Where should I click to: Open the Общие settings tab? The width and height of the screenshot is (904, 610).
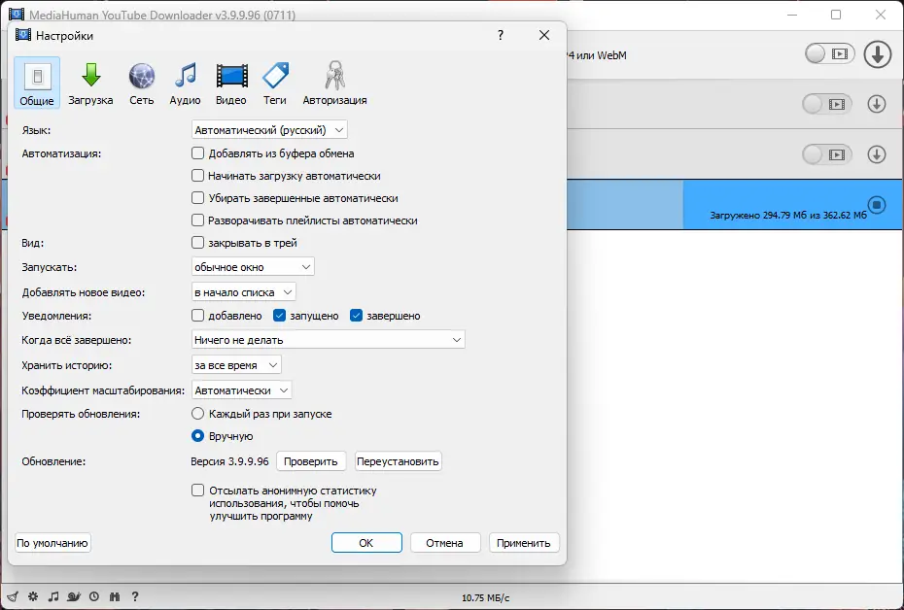click(37, 83)
